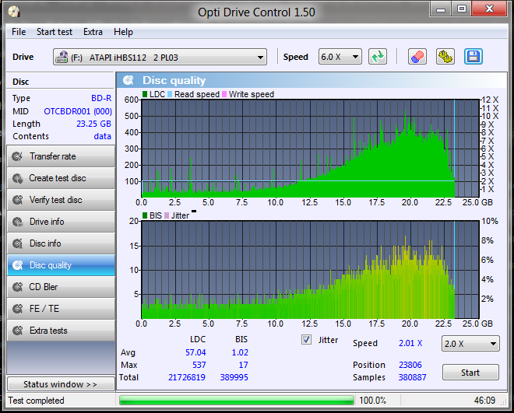The image size is (514, 413).
Task: Click the disc icon beside Drive info
Action: [x=17, y=222]
